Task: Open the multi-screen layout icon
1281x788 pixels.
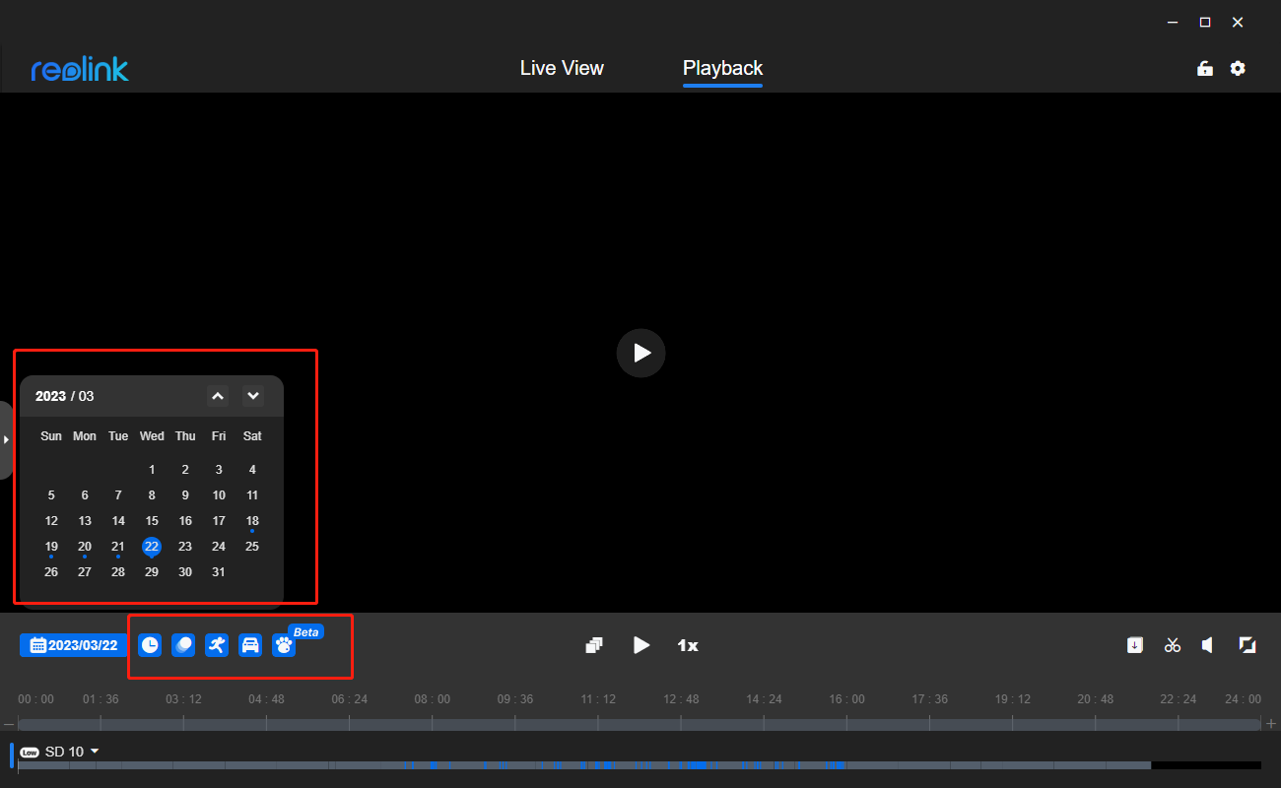Action: [593, 645]
